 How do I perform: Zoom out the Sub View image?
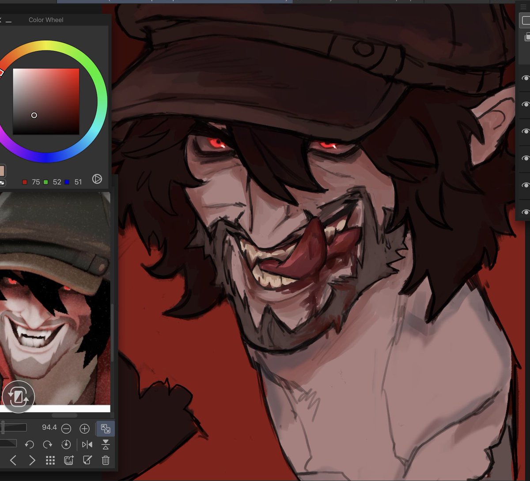coord(66,428)
